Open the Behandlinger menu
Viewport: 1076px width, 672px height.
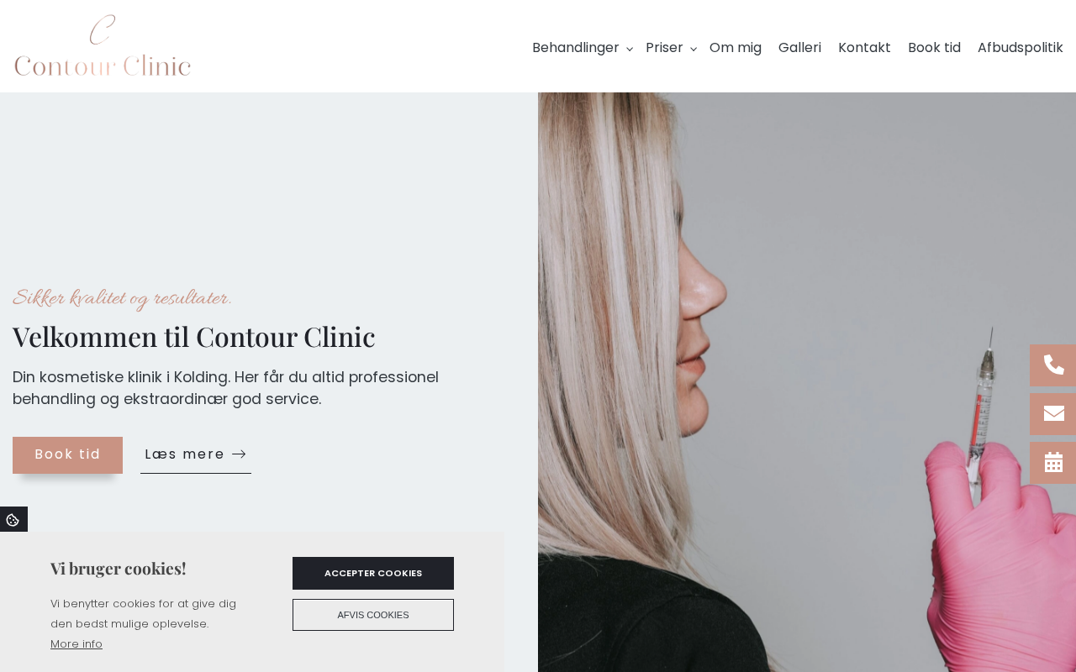coord(576,48)
